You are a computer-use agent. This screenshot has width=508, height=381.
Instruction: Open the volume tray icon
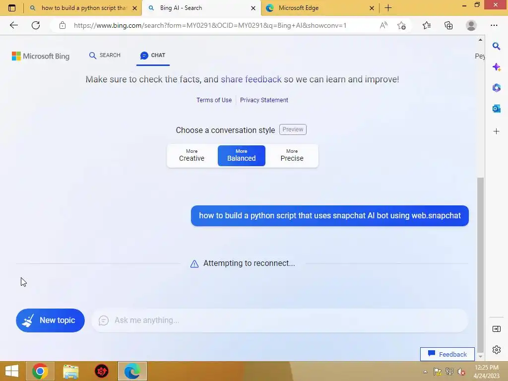pyautogui.click(x=461, y=372)
